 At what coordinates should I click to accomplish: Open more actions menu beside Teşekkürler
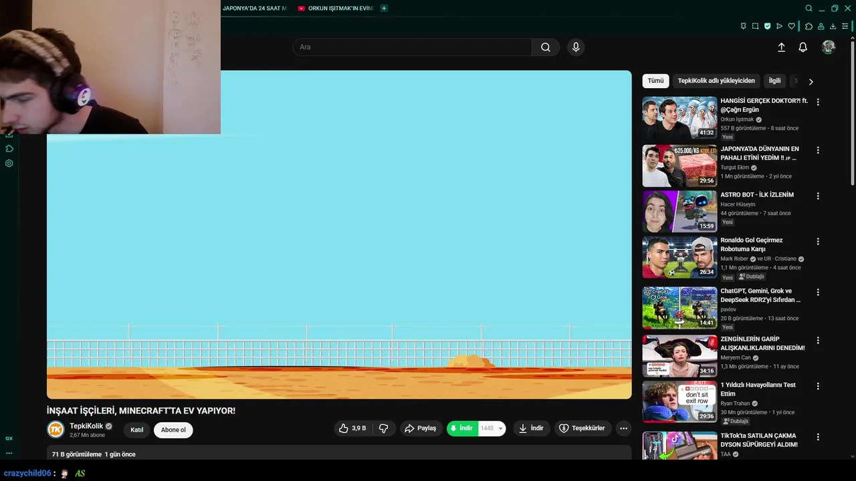(x=623, y=428)
